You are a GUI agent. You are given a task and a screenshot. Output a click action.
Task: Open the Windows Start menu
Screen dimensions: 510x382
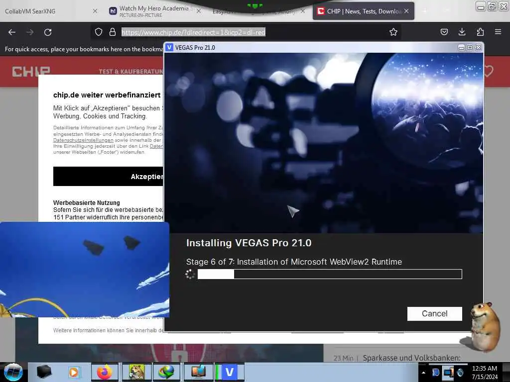coord(12,372)
